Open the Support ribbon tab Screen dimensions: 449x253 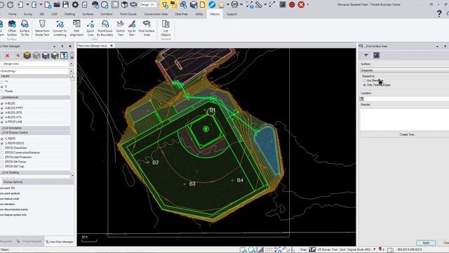(232, 14)
